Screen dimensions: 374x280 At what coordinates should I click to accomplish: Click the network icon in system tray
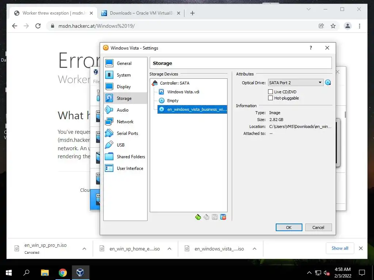coord(318,273)
